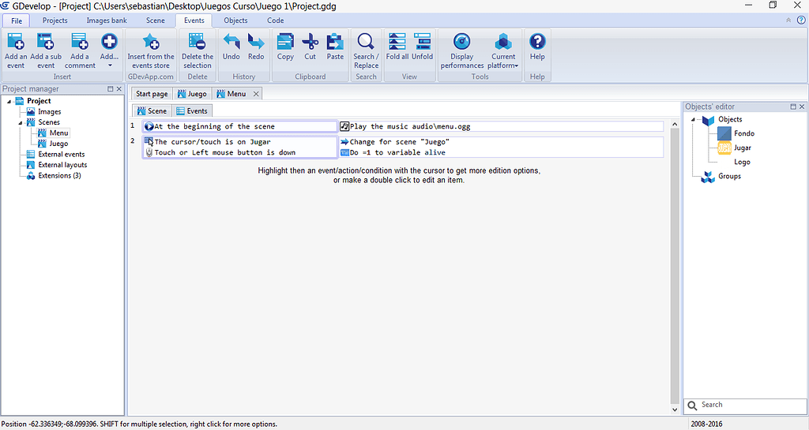Viewport: 809px width, 430px height.
Task: Select External events in Project manager
Action: click(x=61, y=155)
